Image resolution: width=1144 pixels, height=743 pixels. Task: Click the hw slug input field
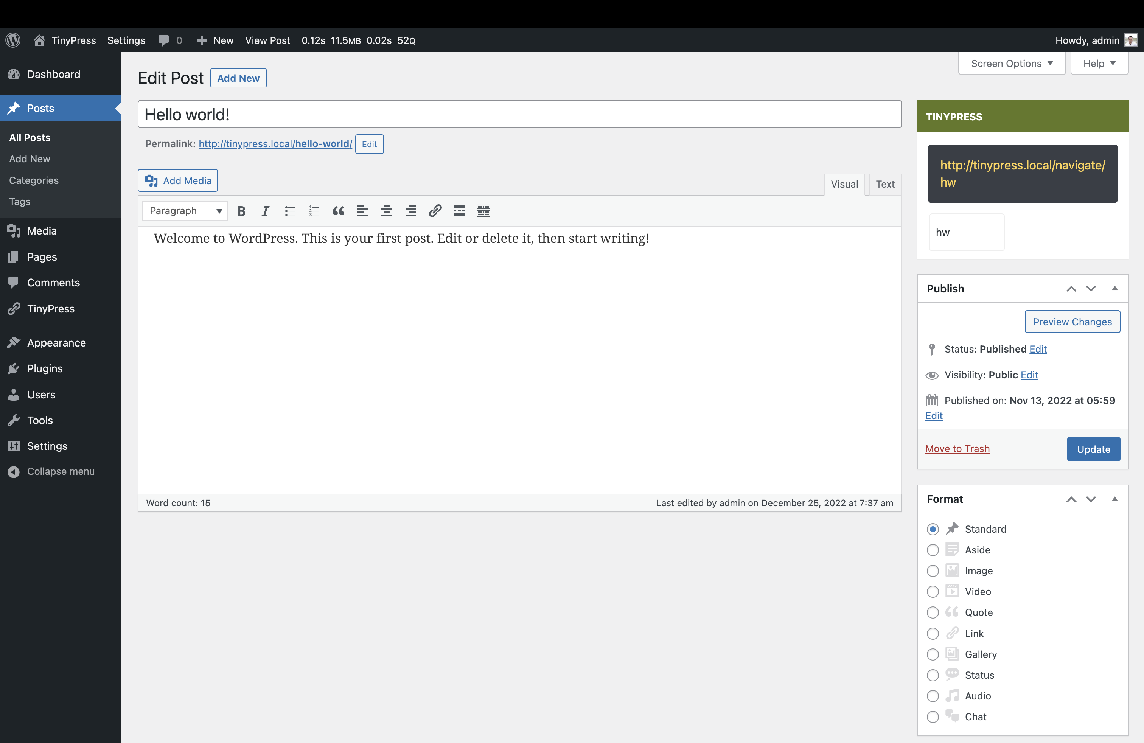967,233
